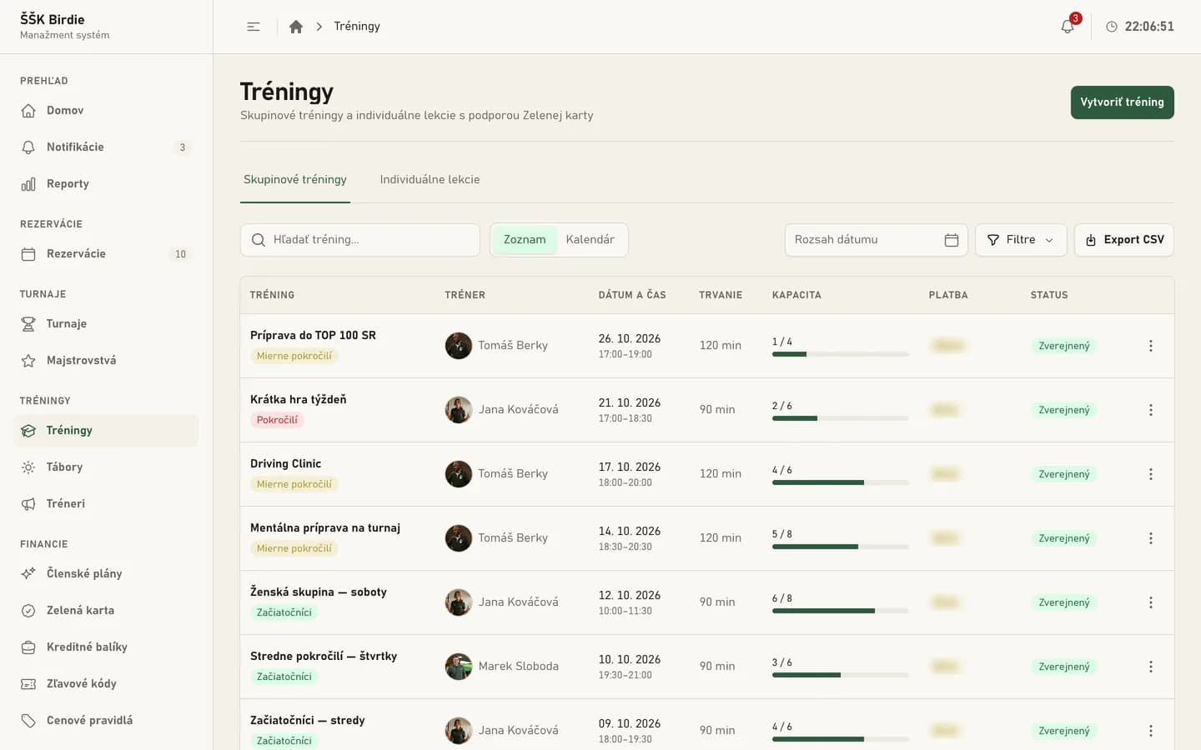Switch the view to Kalendár
The image size is (1201, 750).
pos(590,240)
